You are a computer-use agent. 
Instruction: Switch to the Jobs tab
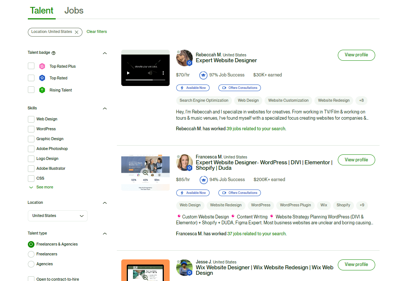click(x=74, y=11)
